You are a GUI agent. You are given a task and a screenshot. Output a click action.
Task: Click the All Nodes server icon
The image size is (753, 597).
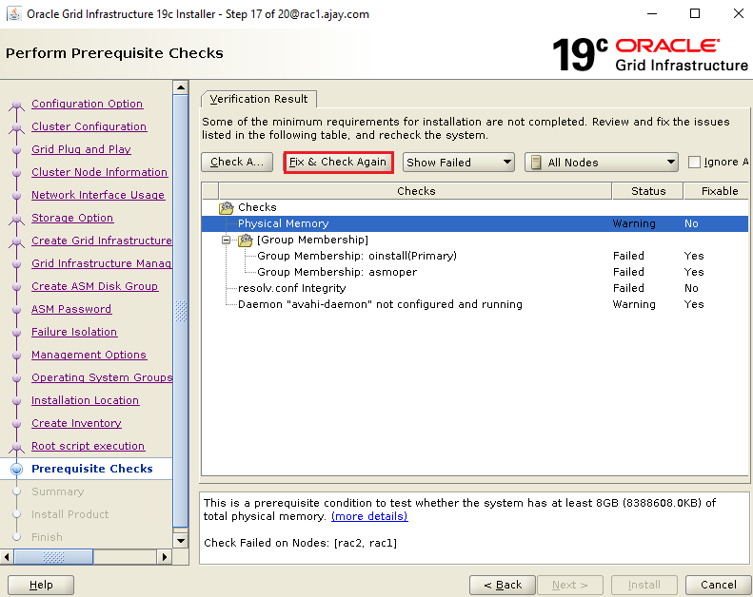(x=536, y=162)
